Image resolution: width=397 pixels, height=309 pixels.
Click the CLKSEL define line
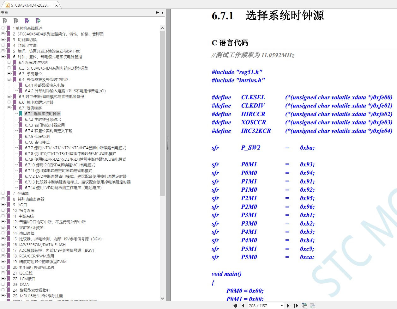tap(302, 97)
